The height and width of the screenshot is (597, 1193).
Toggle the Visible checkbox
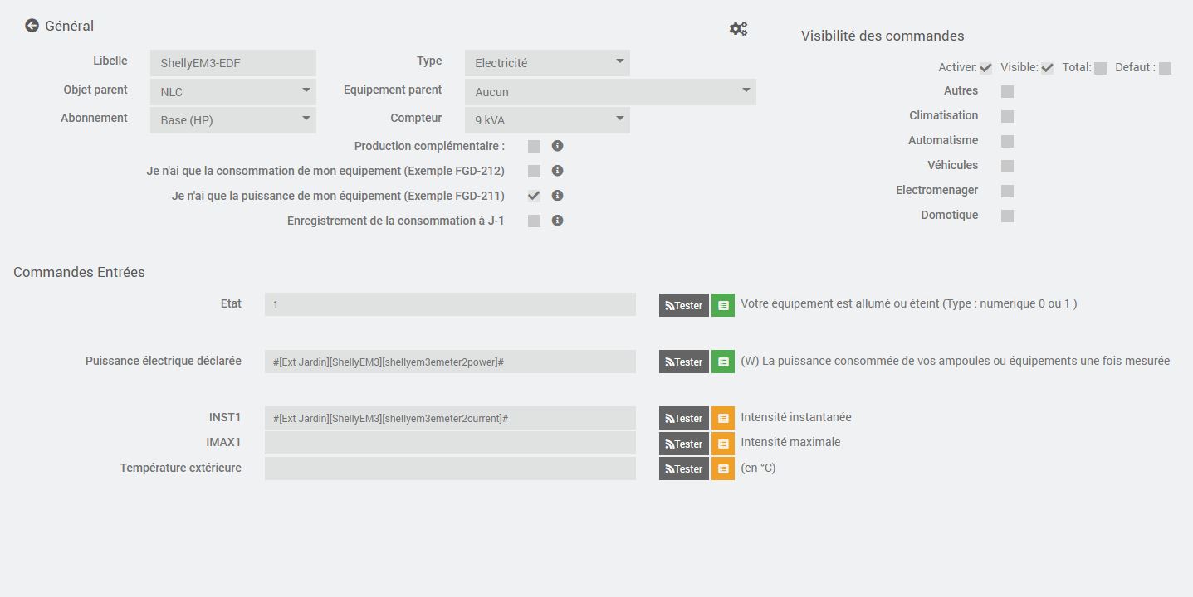[x=1047, y=68]
